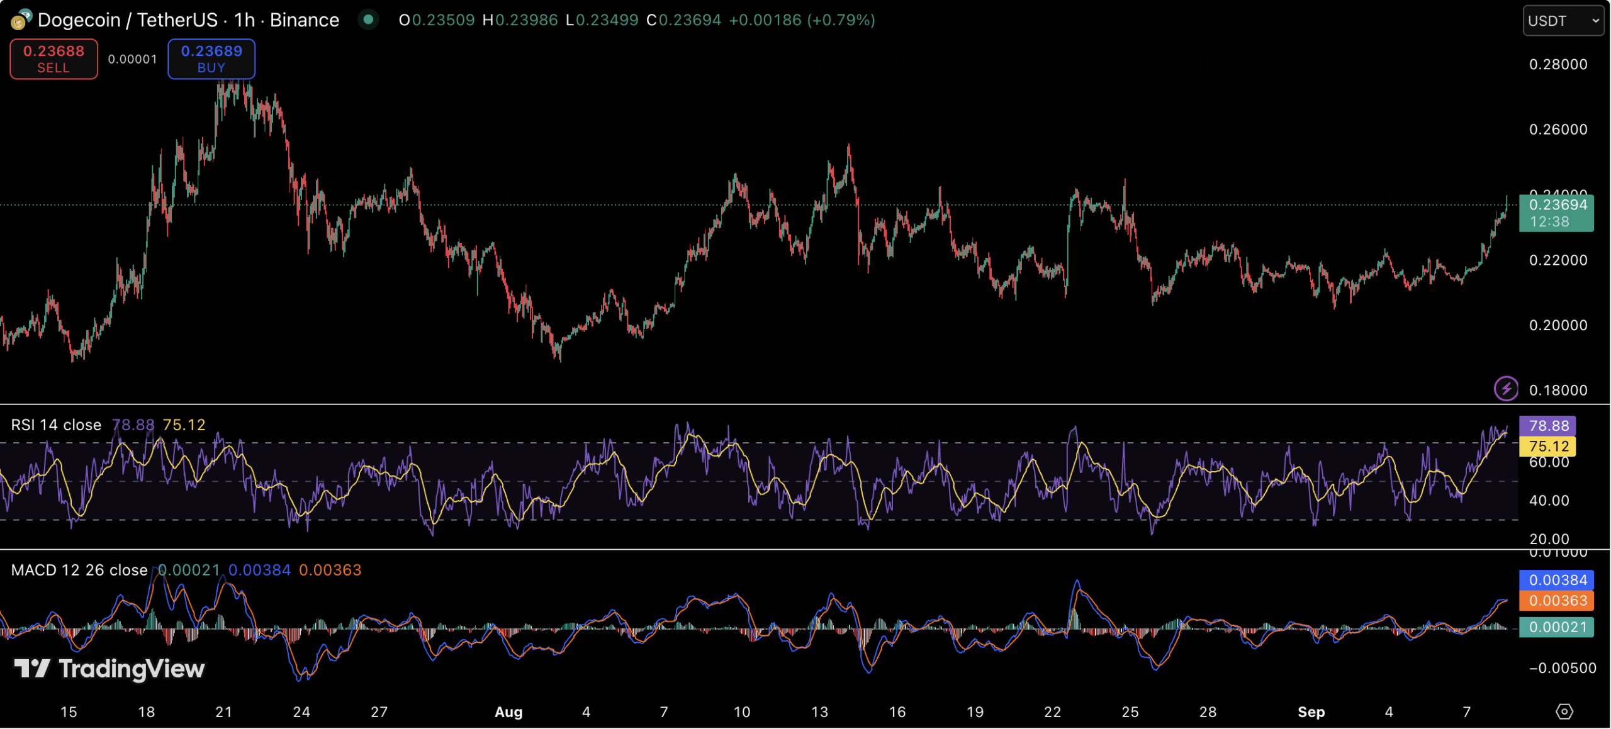The width and height of the screenshot is (1611, 729).
Task: Click the teal histogram 0.00021 axis label
Action: pos(1556,627)
